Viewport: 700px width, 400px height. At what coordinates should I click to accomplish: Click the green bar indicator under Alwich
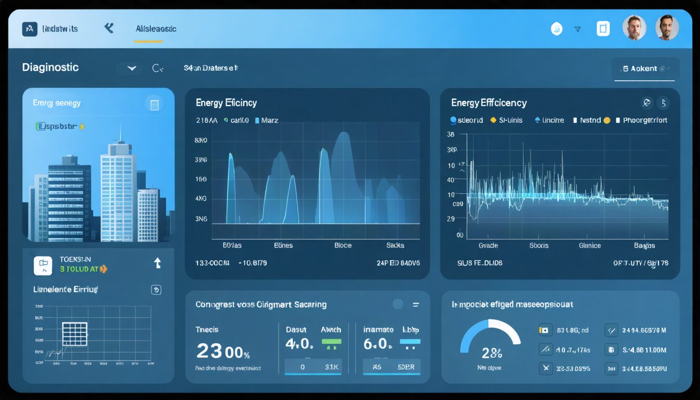(332, 343)
